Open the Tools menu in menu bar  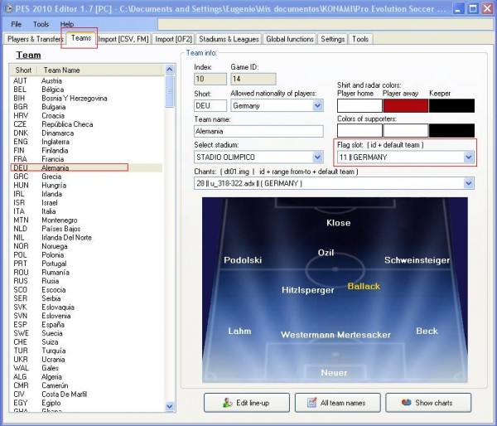point(41,24)
